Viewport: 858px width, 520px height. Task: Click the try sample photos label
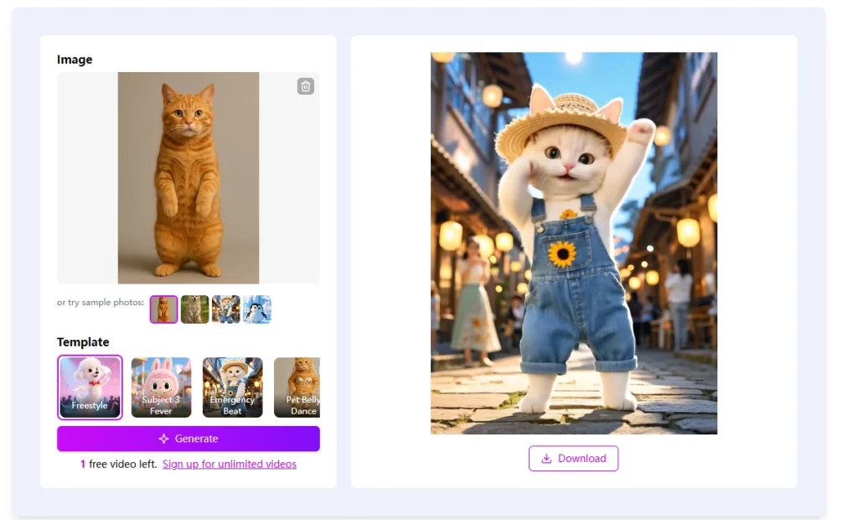(x=101, y=303)
